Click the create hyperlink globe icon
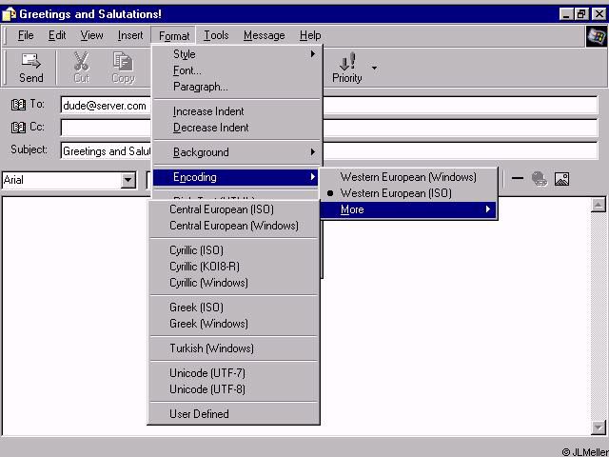609x457 pixels. point(540,178)
